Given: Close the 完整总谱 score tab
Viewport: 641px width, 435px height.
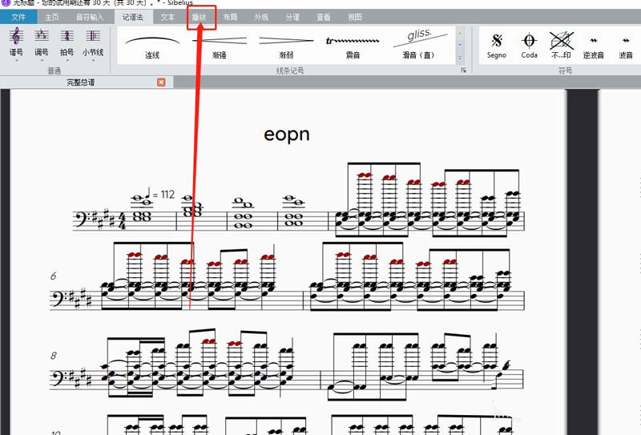Looking at the screenshot, I should (161, 83).
